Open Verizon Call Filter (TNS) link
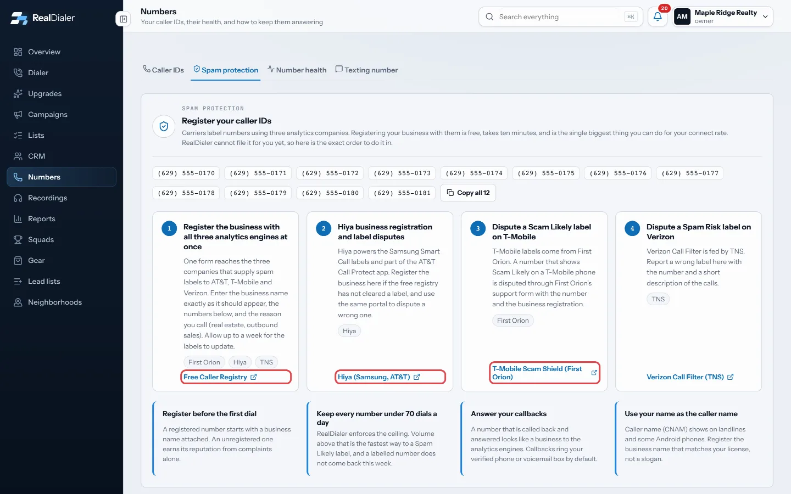Screen dimensions: 791x494 (x=690, y=377)
